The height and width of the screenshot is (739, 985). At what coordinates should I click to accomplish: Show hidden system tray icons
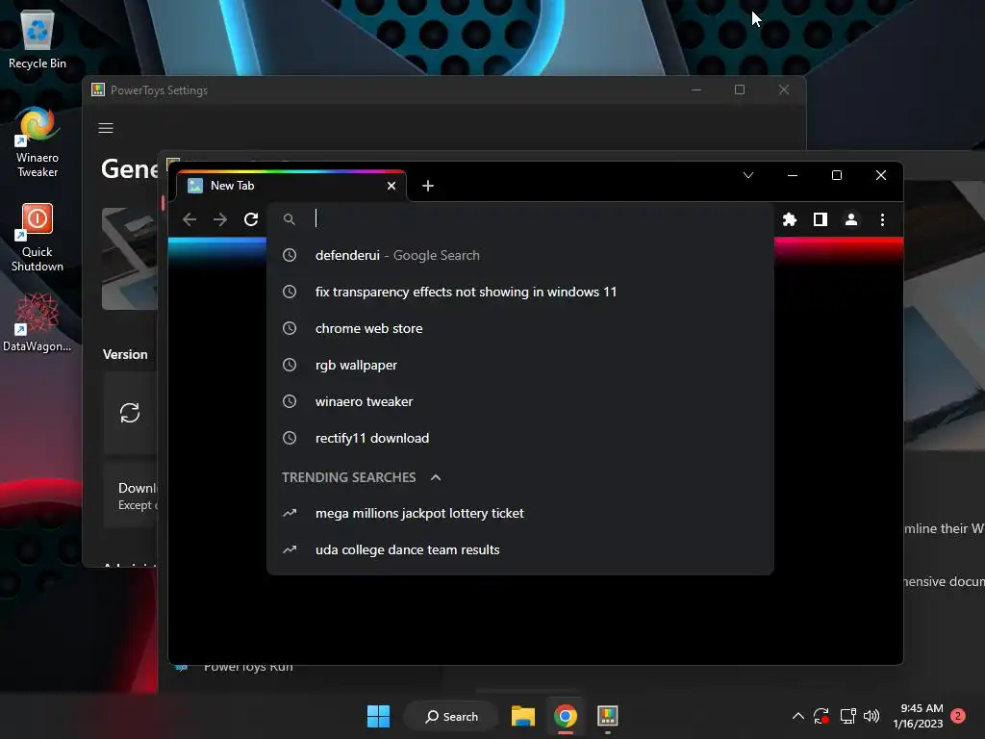(x=797, y=716)
